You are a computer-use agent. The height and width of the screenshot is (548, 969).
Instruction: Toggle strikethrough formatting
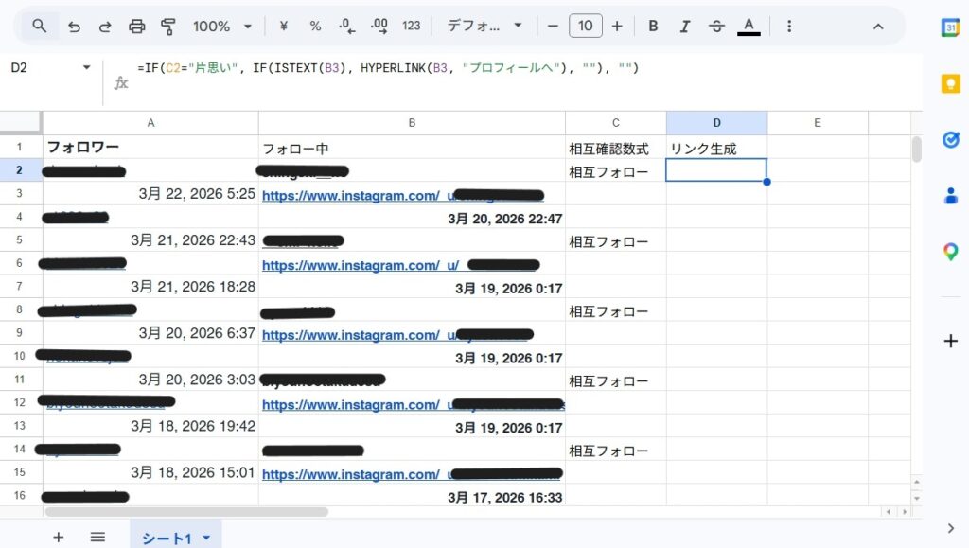[716, 27]
